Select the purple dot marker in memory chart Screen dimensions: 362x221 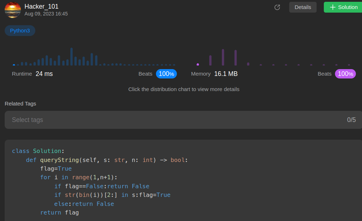coord(198,64)
